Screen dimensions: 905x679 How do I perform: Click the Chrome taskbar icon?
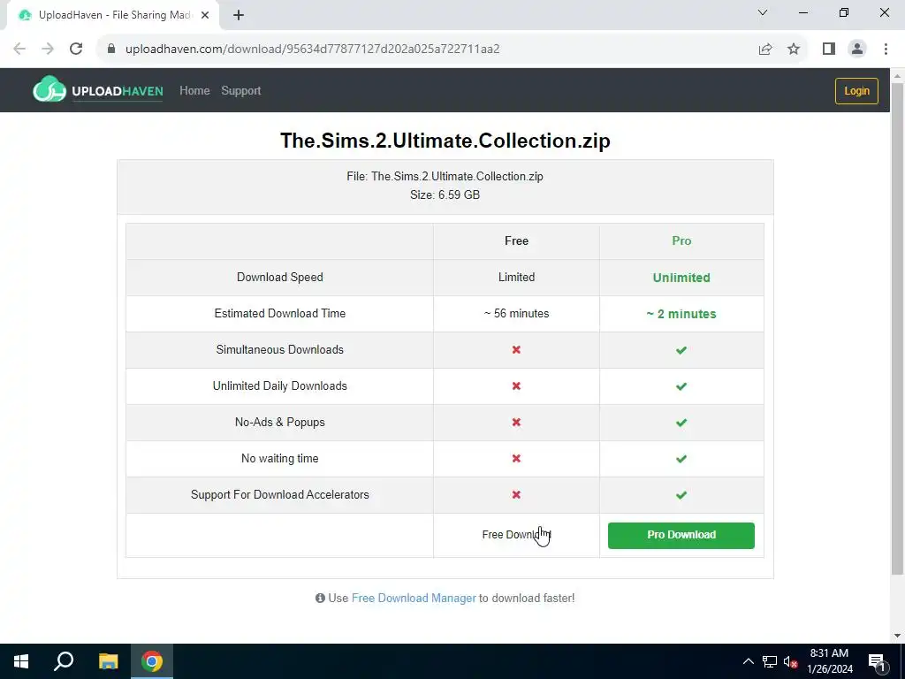tap(152, 661)
